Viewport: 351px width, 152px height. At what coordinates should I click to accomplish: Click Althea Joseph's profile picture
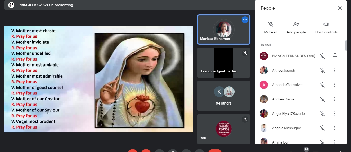click(264, 70)
